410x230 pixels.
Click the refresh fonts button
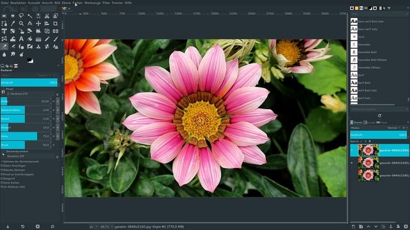379,116
